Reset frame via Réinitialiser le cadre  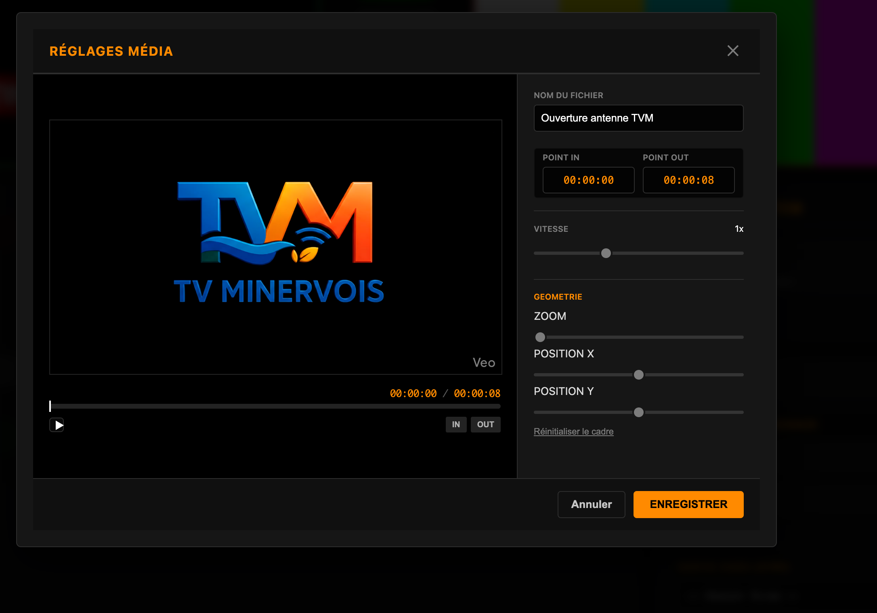573,431
